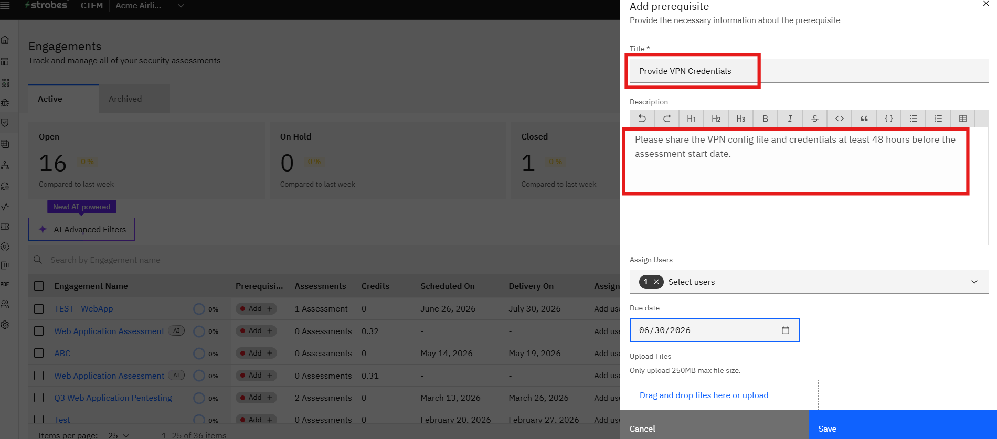Insert a blockquote in description
This screenshot has height=439, width=997.
[x=864, y=119]
